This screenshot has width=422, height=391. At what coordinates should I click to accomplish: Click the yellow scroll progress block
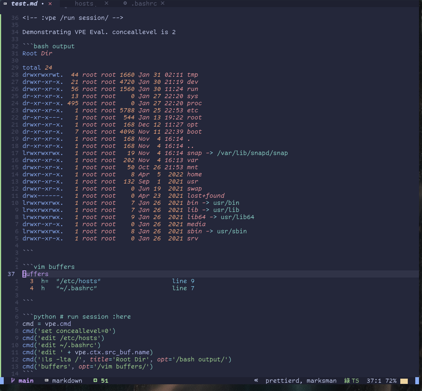[404, 381]
